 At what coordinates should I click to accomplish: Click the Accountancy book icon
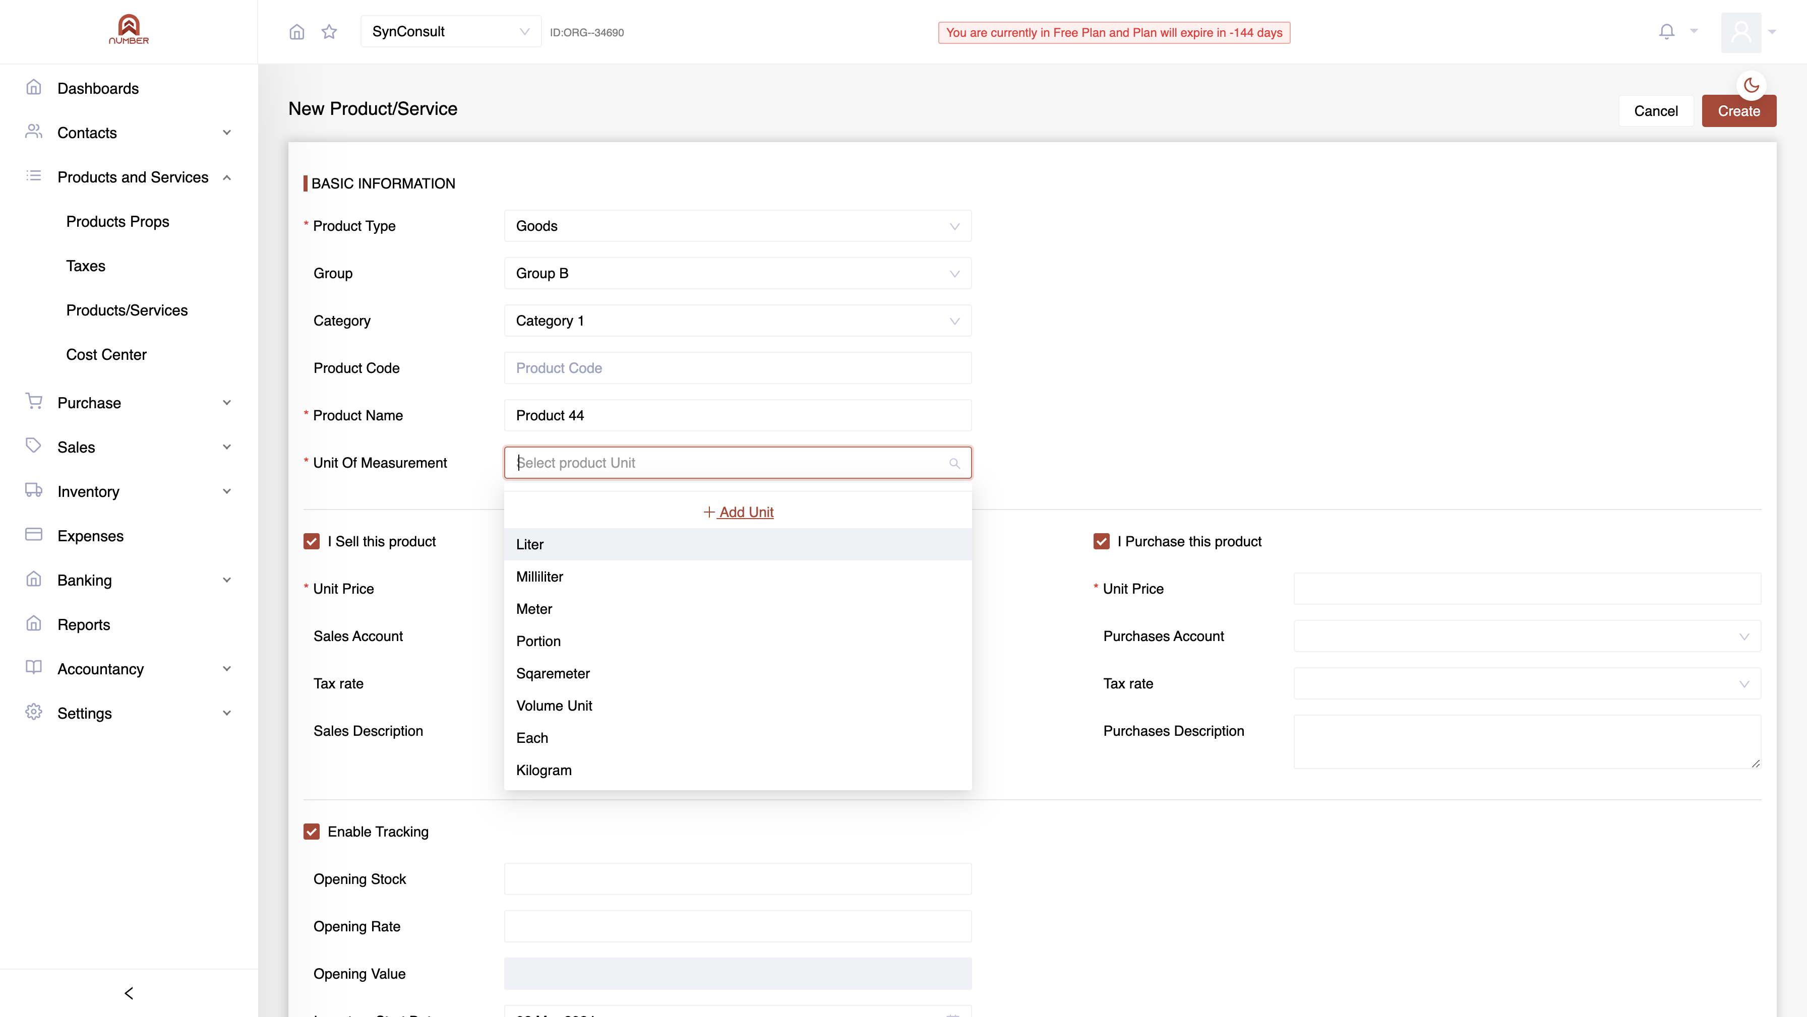point(34,668)
